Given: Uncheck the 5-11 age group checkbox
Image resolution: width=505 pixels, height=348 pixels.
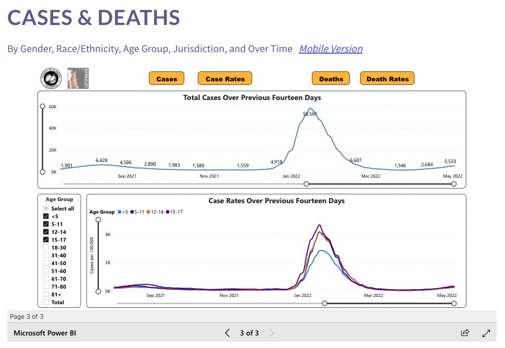Looking at the screenshot, I should (46, 224).
